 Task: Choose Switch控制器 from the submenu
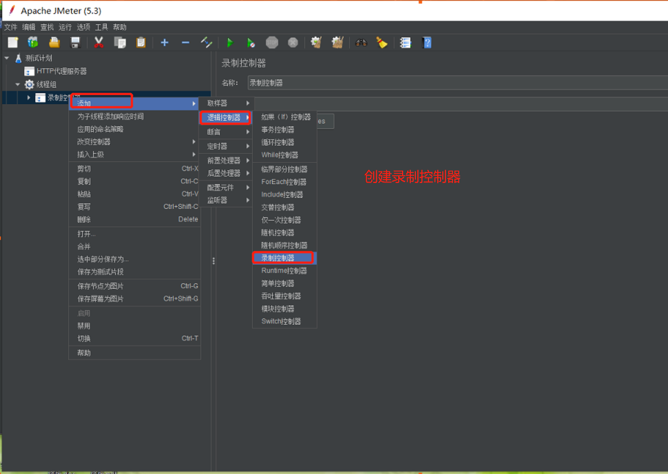pyautogui.click(x=285, y=321)
